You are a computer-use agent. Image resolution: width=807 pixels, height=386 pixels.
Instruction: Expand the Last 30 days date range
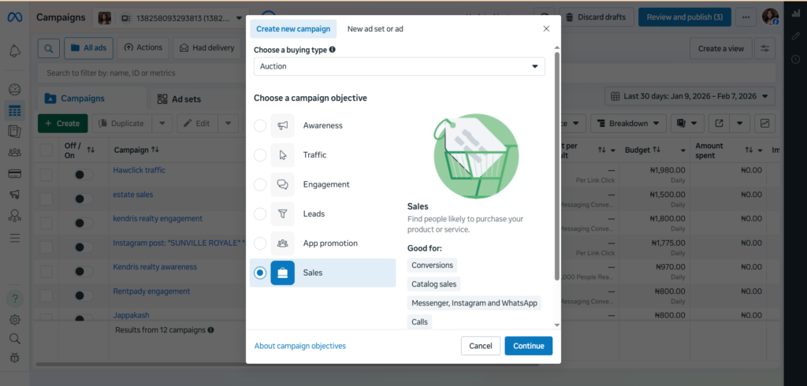click(690, 96)
